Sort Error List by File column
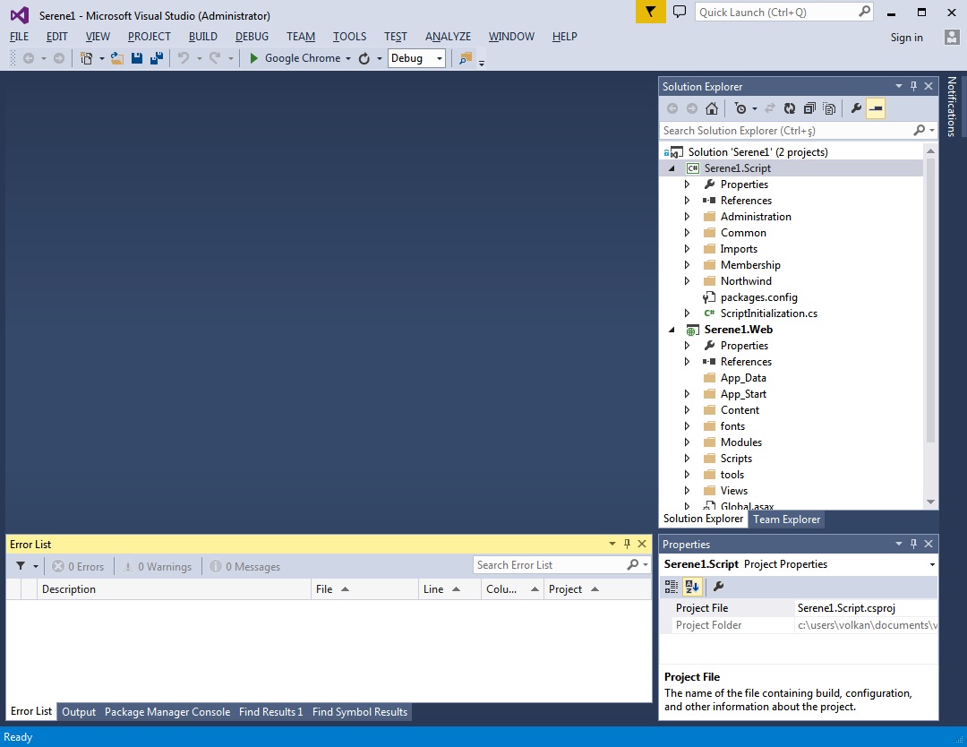The height and width of the screenshot is (747, 967). (364, 589)
